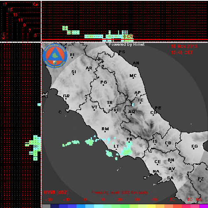Click the SI city label

click(x=74, y=72)
